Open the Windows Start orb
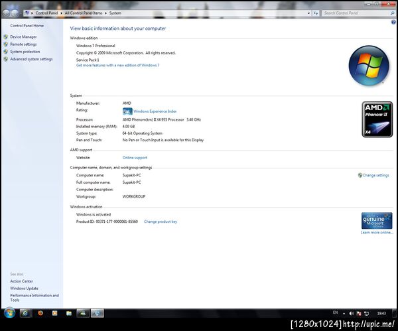Image resolution: width=398 pixels, height=331 pixels. pyautogui.click(x=9, y=313)
